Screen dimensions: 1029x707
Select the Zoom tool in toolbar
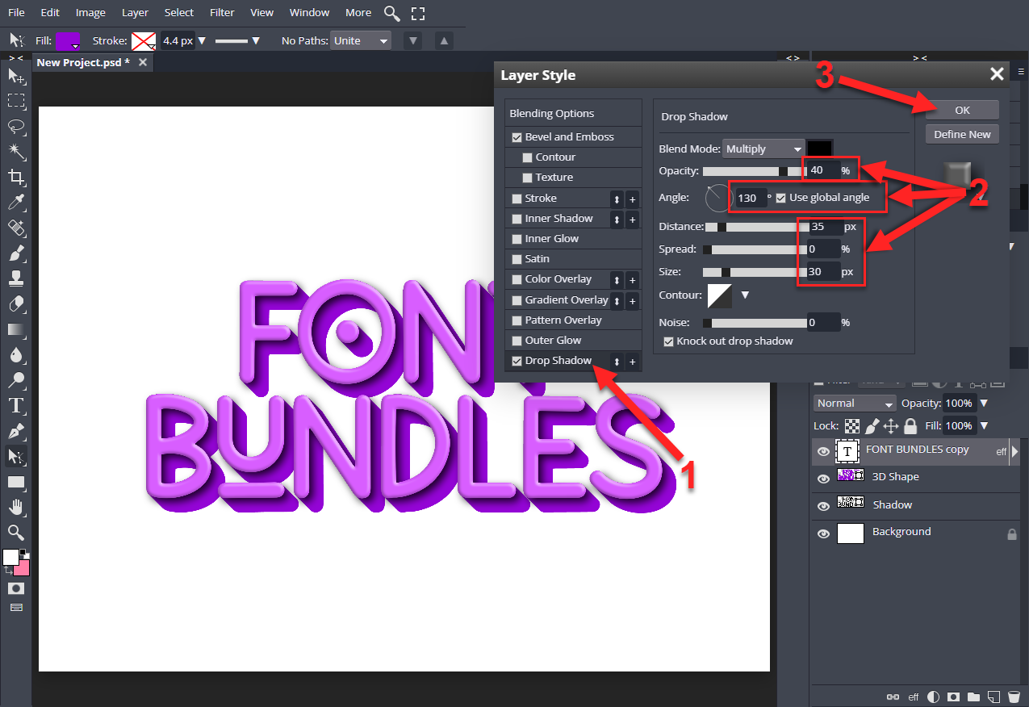[x=15, y=532]
